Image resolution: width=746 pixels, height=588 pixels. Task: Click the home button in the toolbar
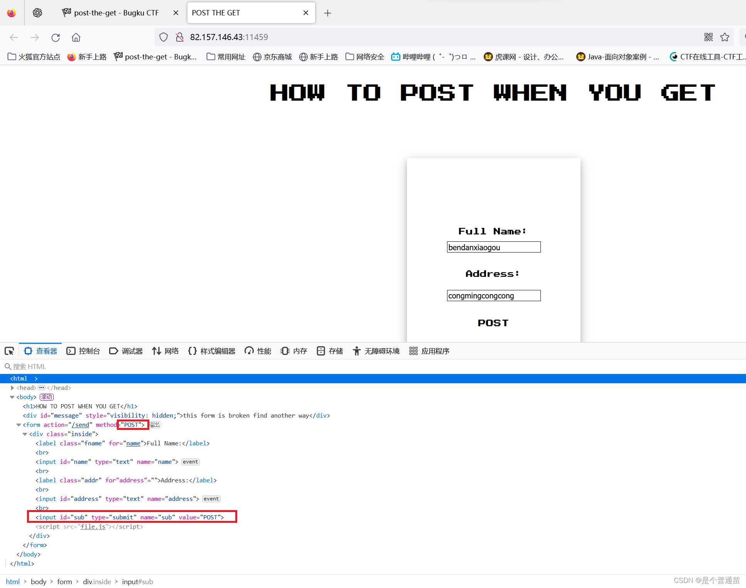click(76, 37)
